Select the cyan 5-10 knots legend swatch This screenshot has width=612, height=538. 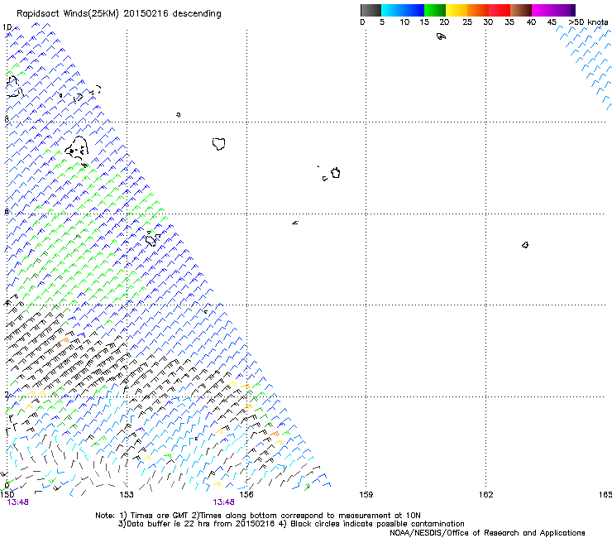[x=392, y=10]
